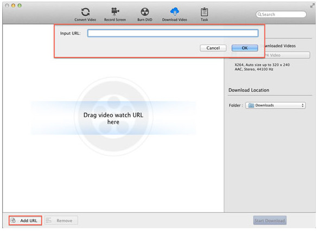The height and width of the screenshot is (232, 318).
Task: Click the Remove list icon
Action: (48, 220)
